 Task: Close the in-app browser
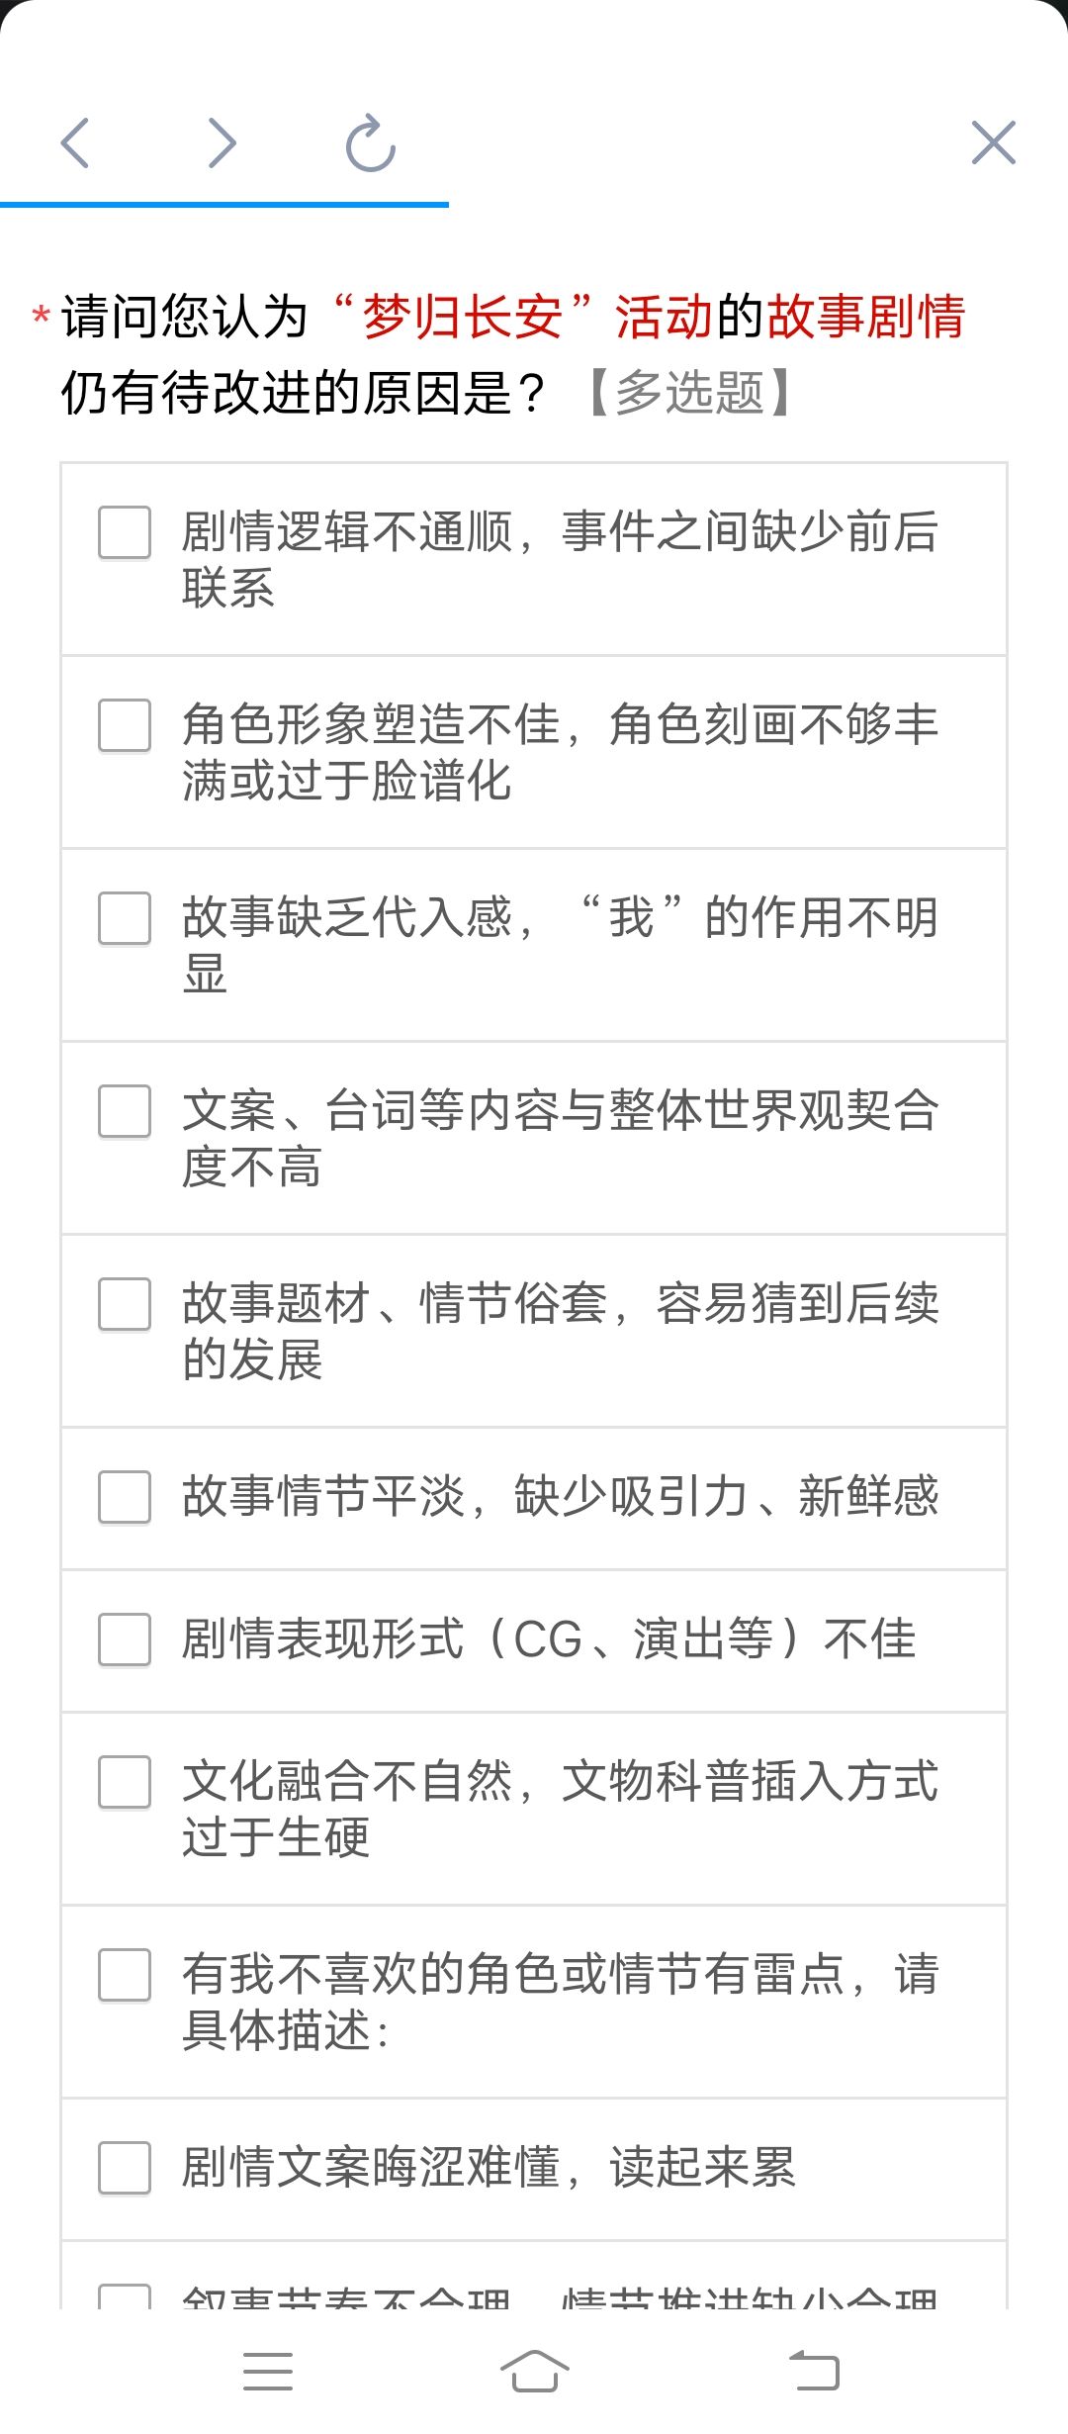pyautogui.click(x=994, y=143)
